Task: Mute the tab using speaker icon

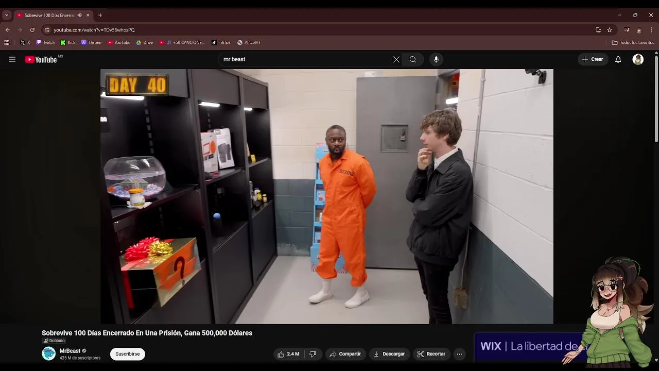Action: click(79, 15)
